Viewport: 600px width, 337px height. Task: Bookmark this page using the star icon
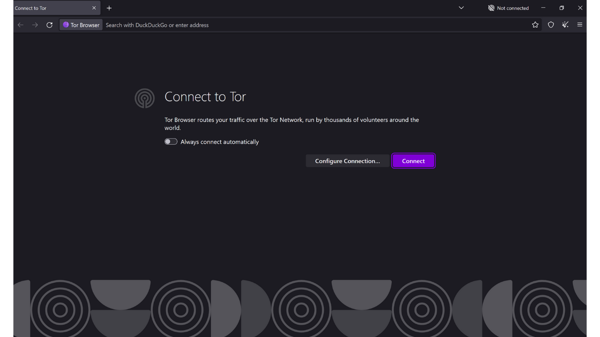[535, 25]
